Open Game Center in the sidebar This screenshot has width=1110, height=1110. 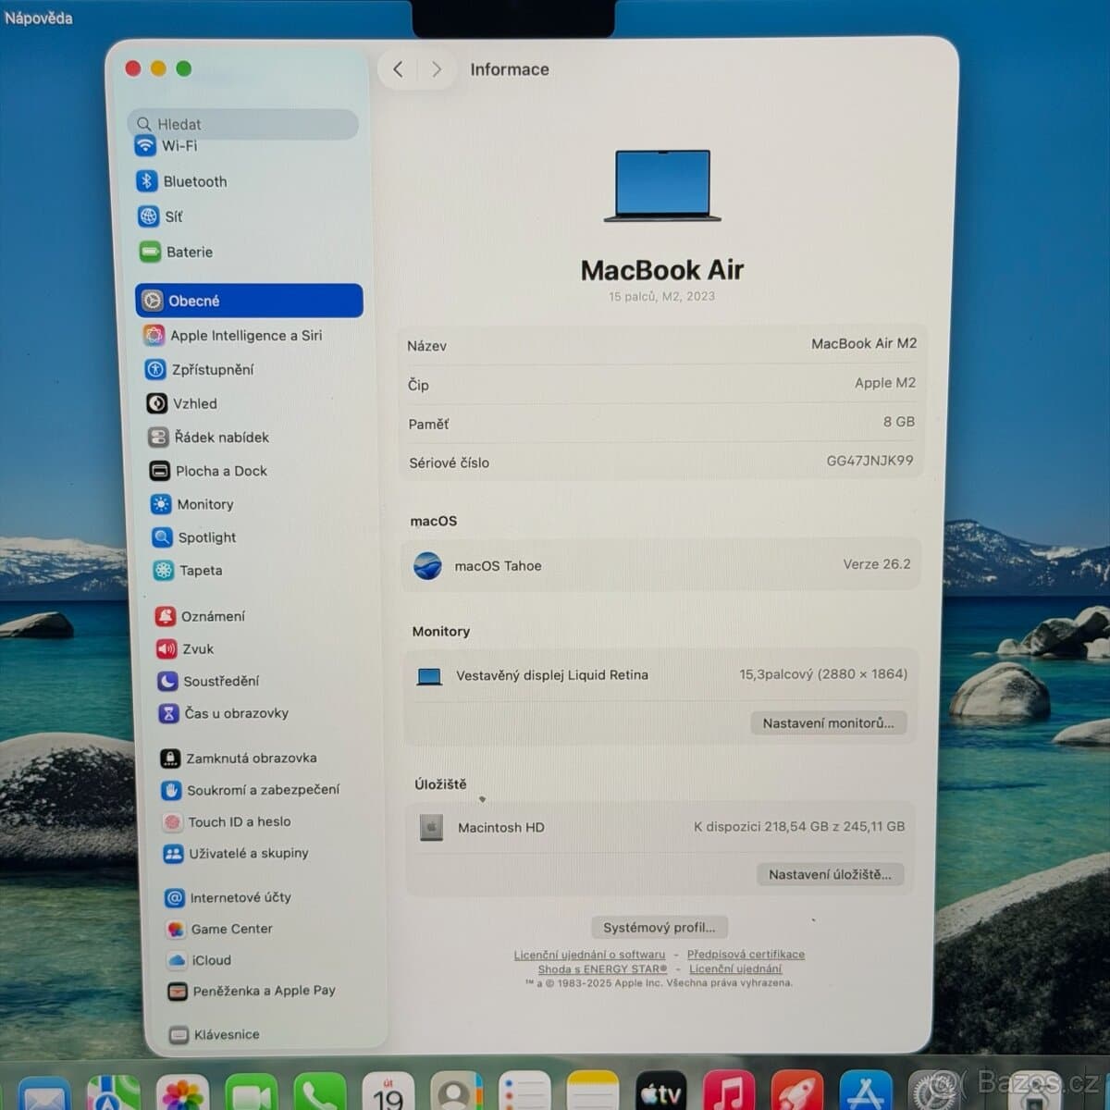point(219,929)
